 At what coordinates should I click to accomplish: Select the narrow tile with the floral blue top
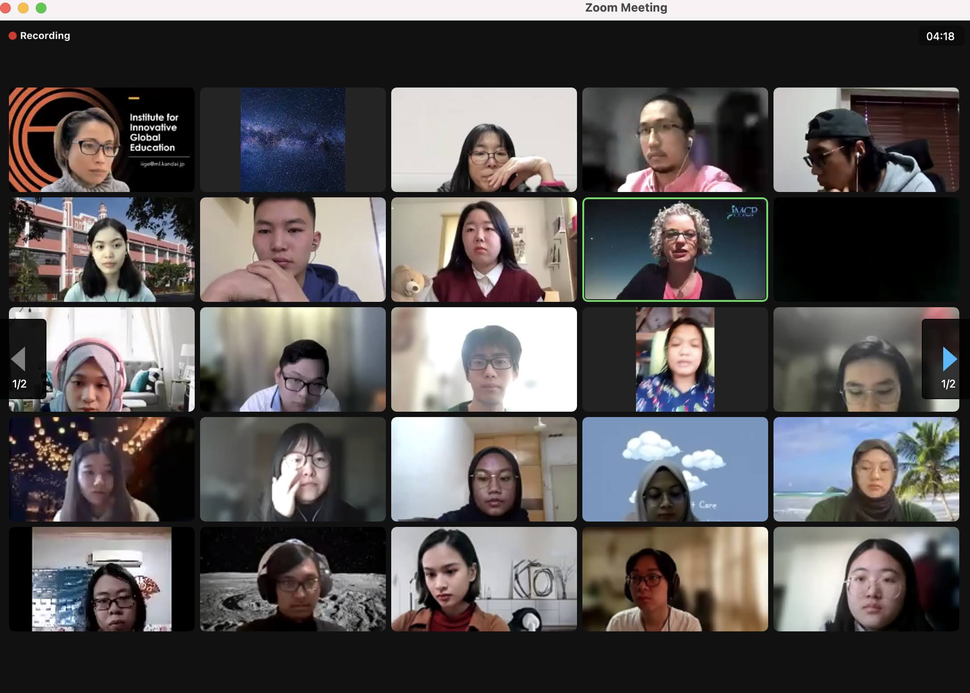click(x=675, y=359)
